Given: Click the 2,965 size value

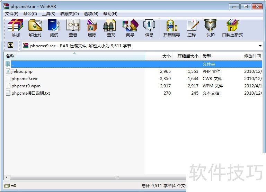Looking at the screenshot, I should [x=165, y=71].
